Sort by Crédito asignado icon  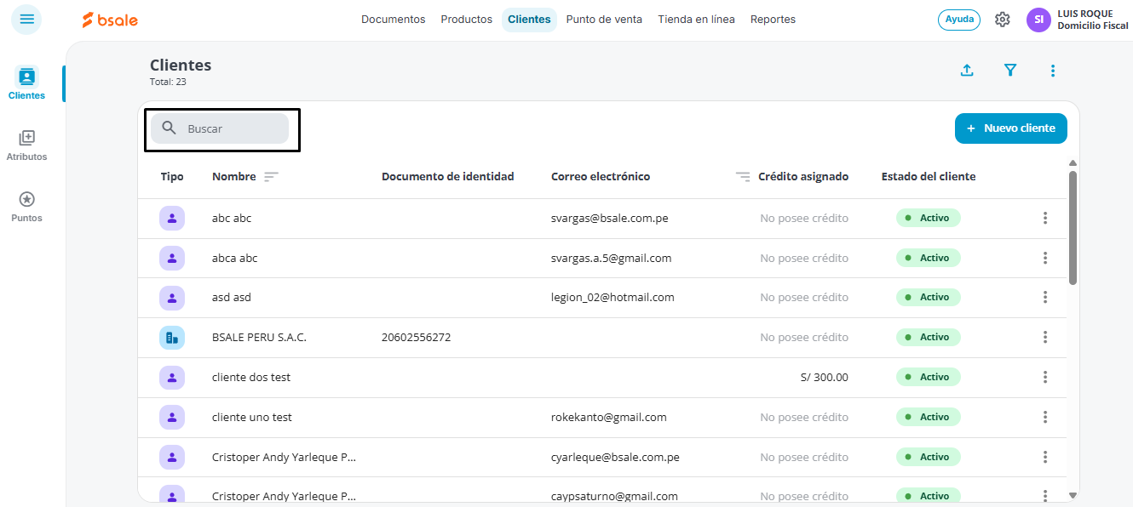click(x=743, y=177)
